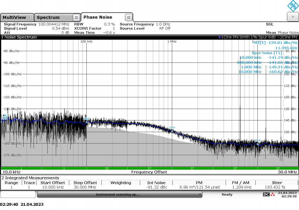Click the date and time display
This screenshot has width=299, height=210.
click(x=287, y=195)
